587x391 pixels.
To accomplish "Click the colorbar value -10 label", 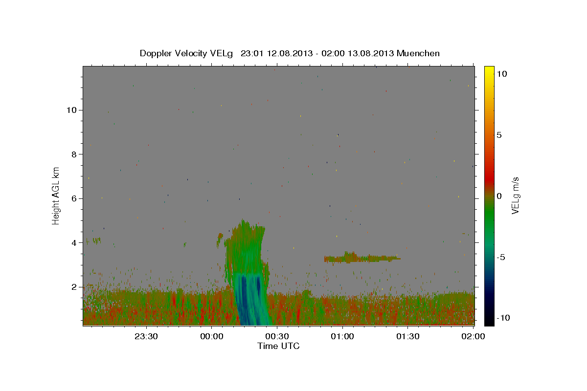I will point(502,318).
